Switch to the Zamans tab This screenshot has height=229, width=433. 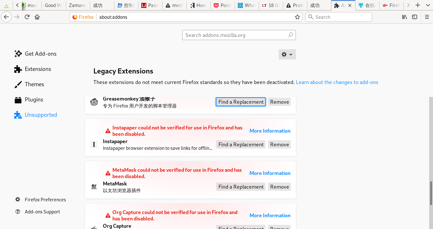coord(77,5)
